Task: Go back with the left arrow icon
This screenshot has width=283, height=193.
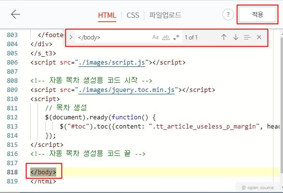Action: pyautogui.click(x=15, y=14)
